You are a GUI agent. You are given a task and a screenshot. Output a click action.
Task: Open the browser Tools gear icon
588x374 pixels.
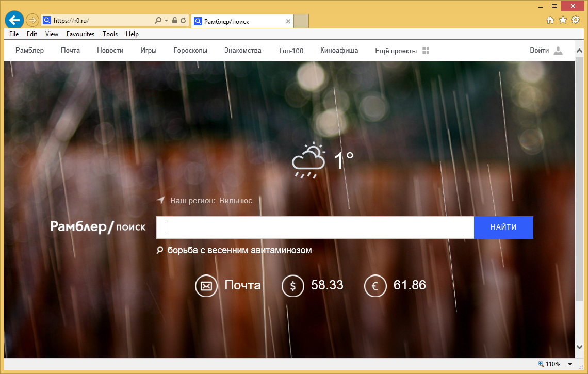click(x=576, y=20)
